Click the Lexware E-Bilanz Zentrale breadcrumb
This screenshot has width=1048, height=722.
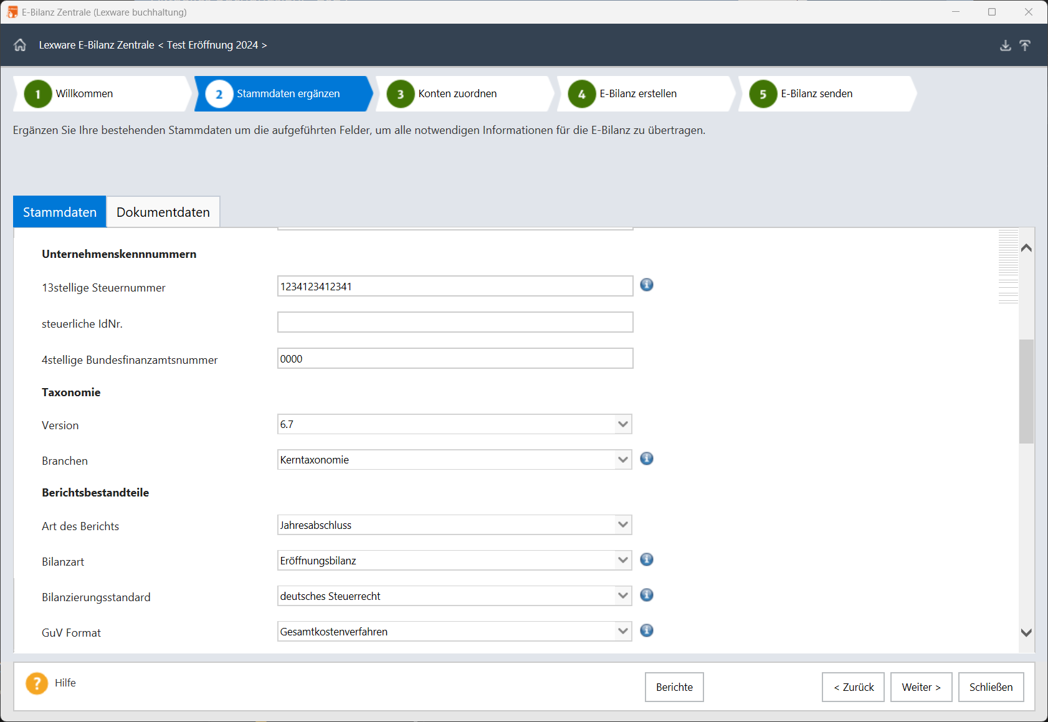(97, 45)
